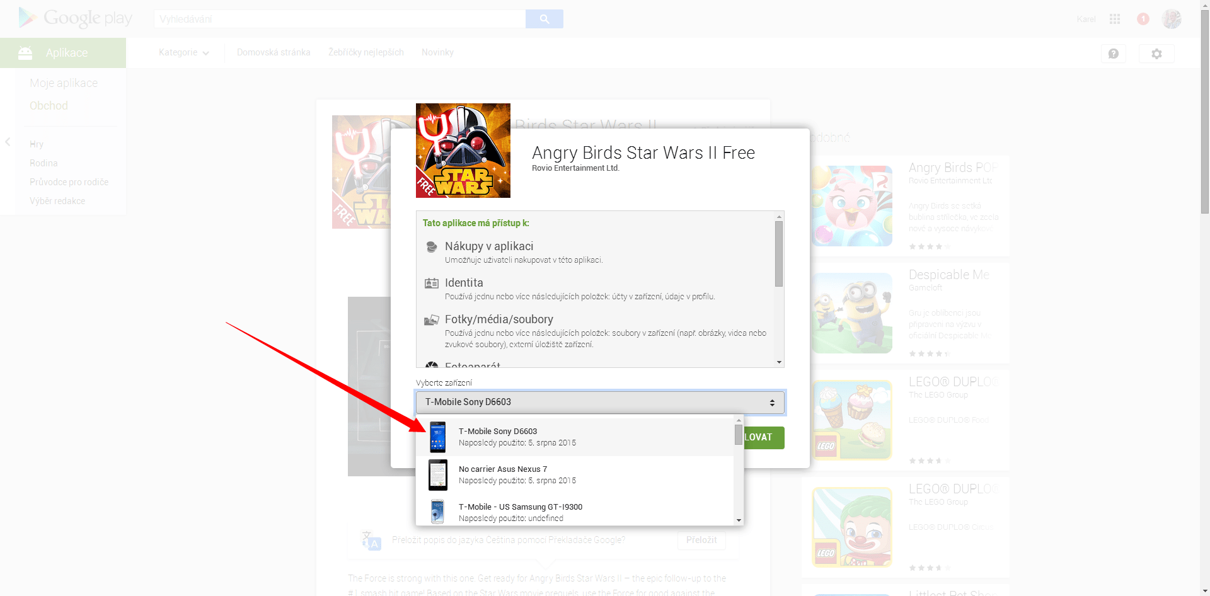Click the blue search magnifier button
Image resolution: width=1210 pixels, height=596 pixels.
(544, 19)
